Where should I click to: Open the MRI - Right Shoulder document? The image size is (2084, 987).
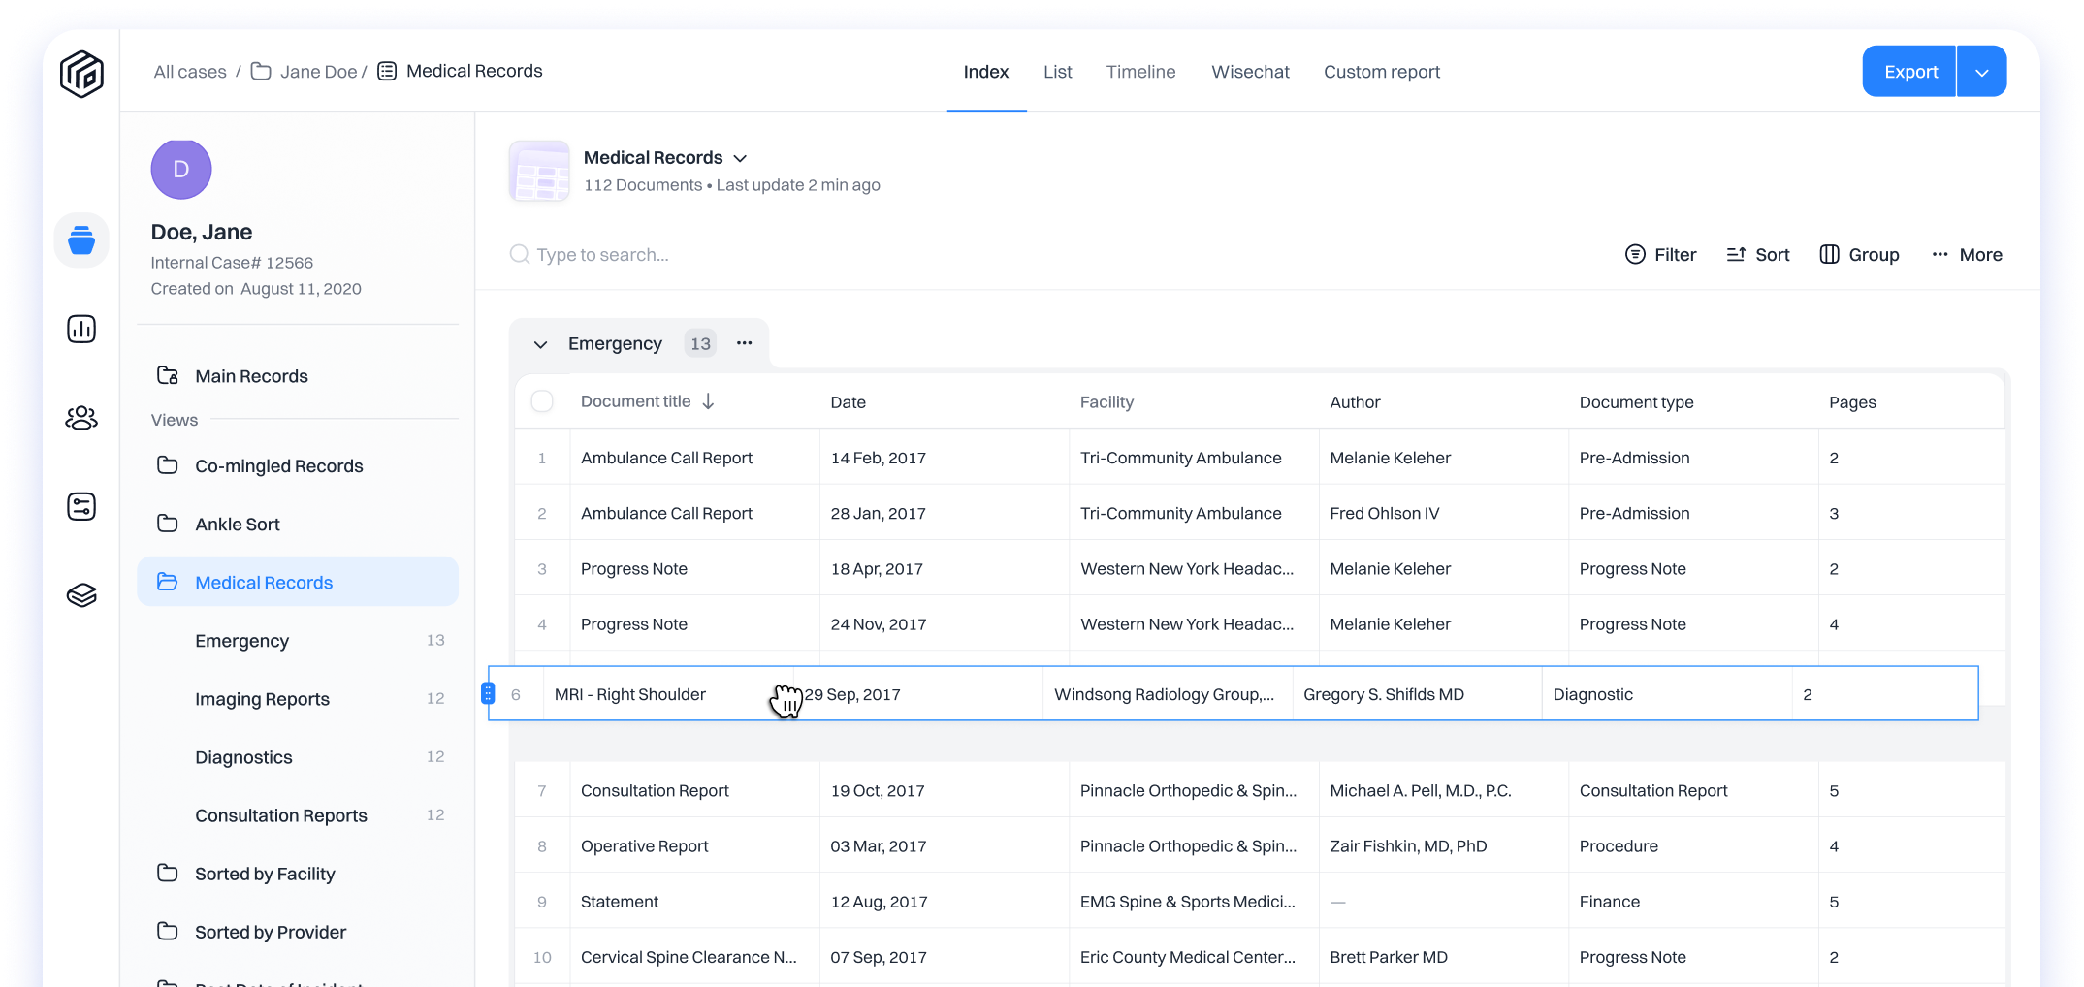pyautogui.click(x=630, y=694)
